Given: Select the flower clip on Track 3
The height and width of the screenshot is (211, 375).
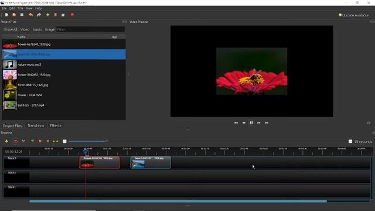Looking at the screenshot, I should pos(100,162).
